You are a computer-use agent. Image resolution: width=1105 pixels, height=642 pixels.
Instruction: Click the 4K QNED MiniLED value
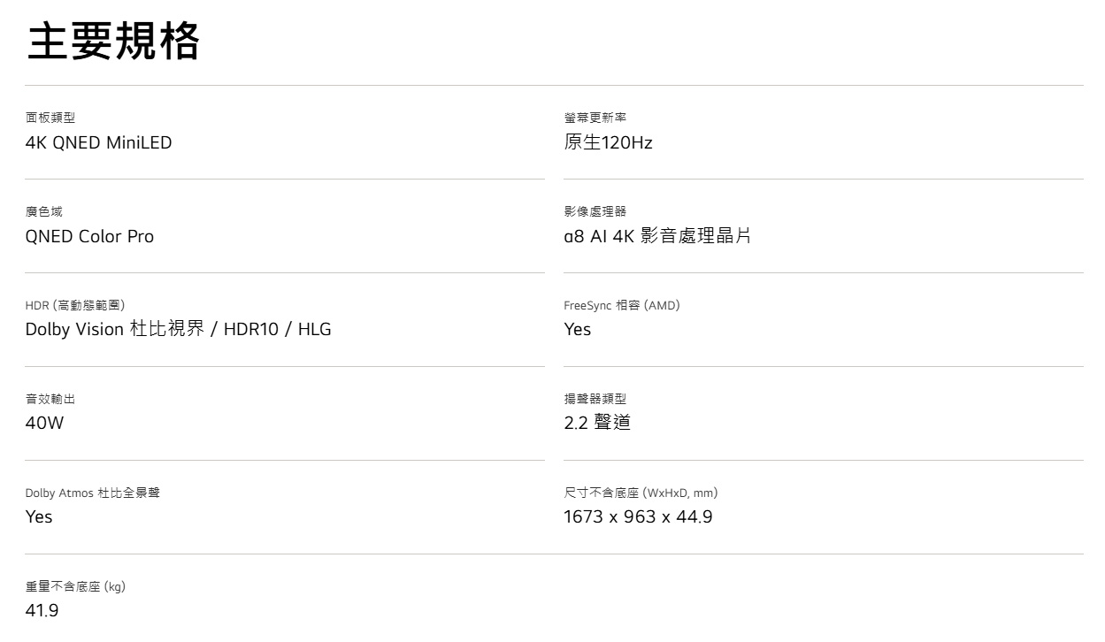click(x=98, y=142)
